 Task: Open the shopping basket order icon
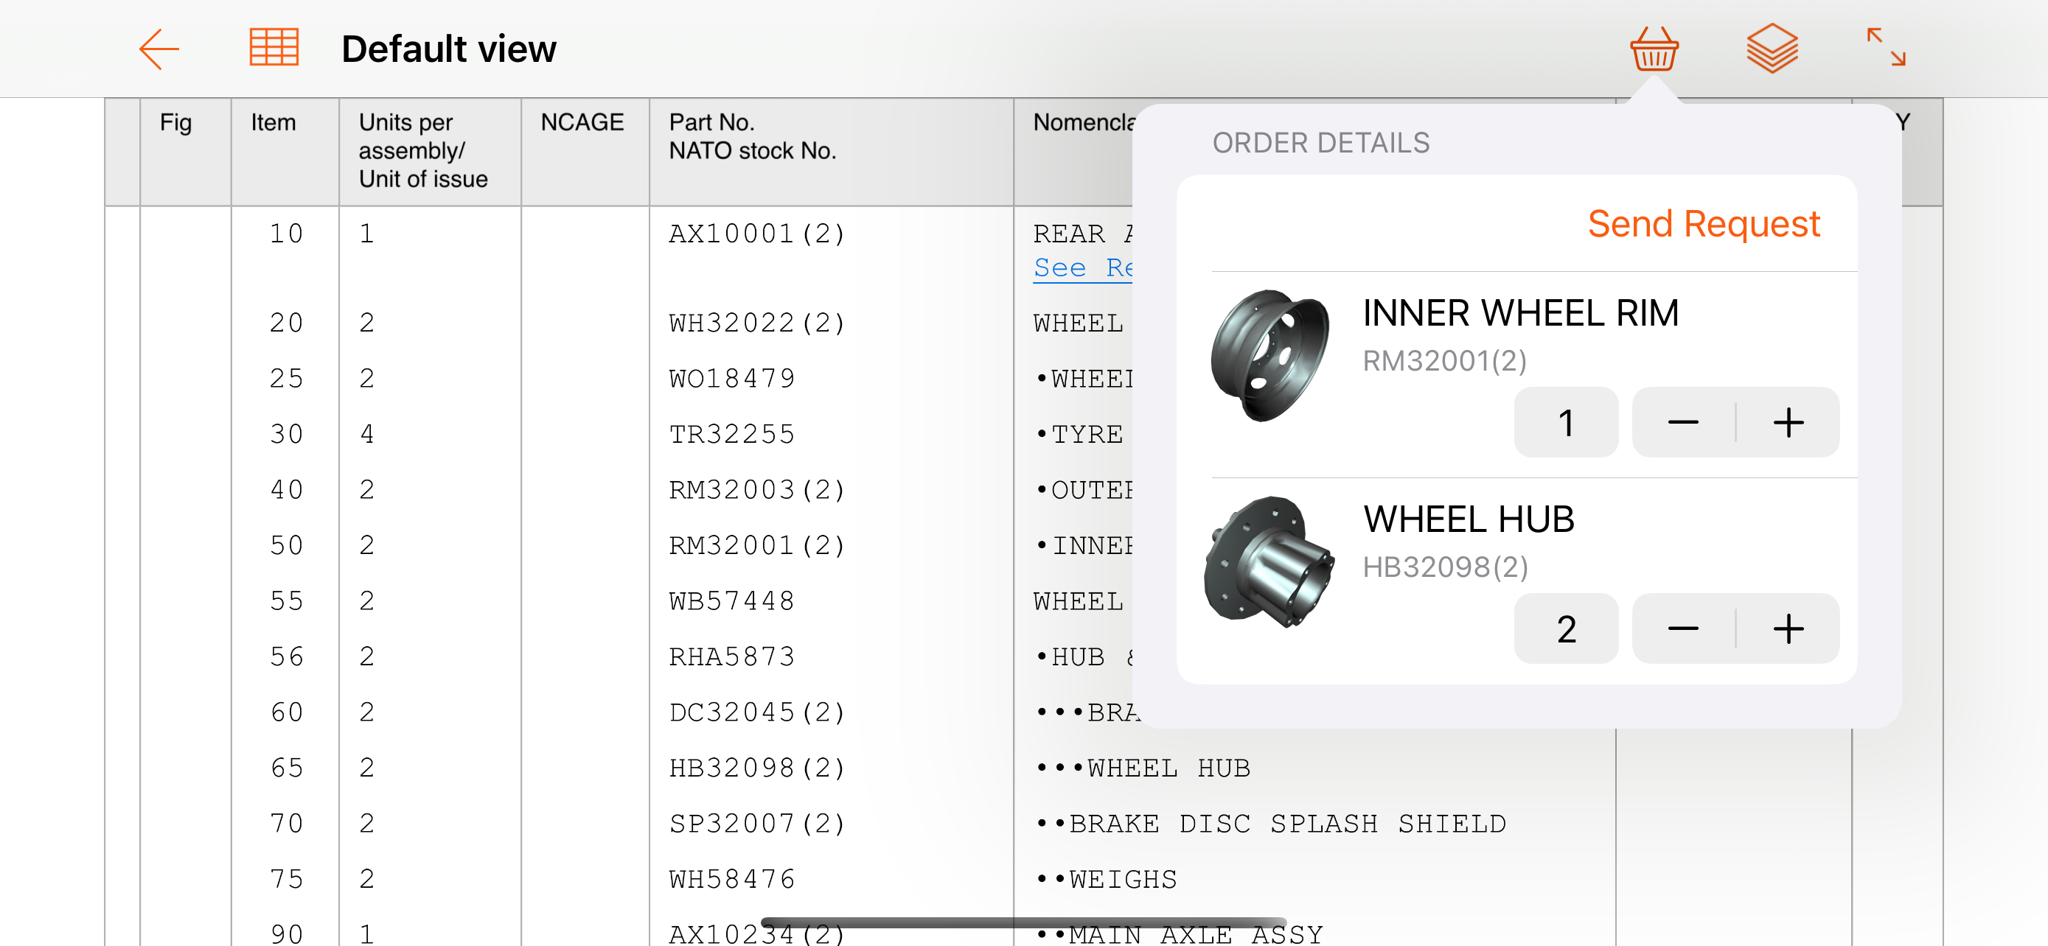click(x=1654, y=49)
